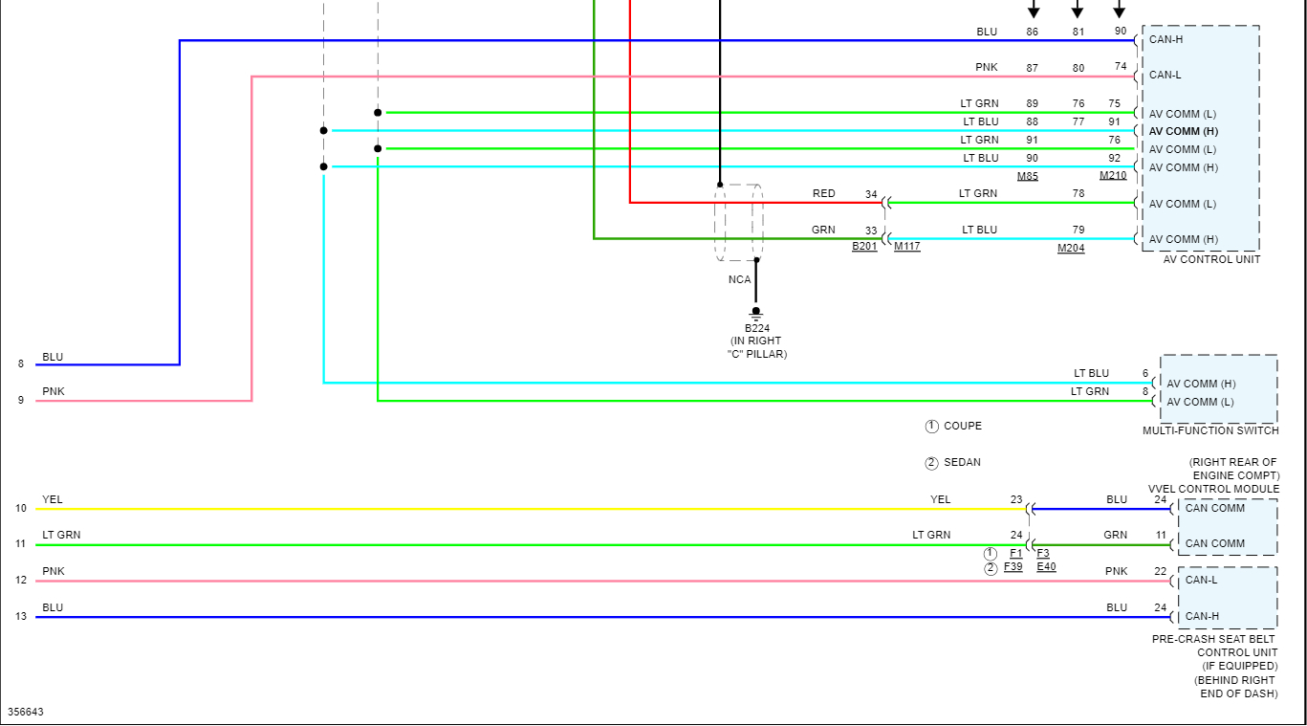The height and width of the screenshot is (726, 1307).
Task: Click CAN-H terminal in Pre-Crash unit
Action: pos(1203,617)
